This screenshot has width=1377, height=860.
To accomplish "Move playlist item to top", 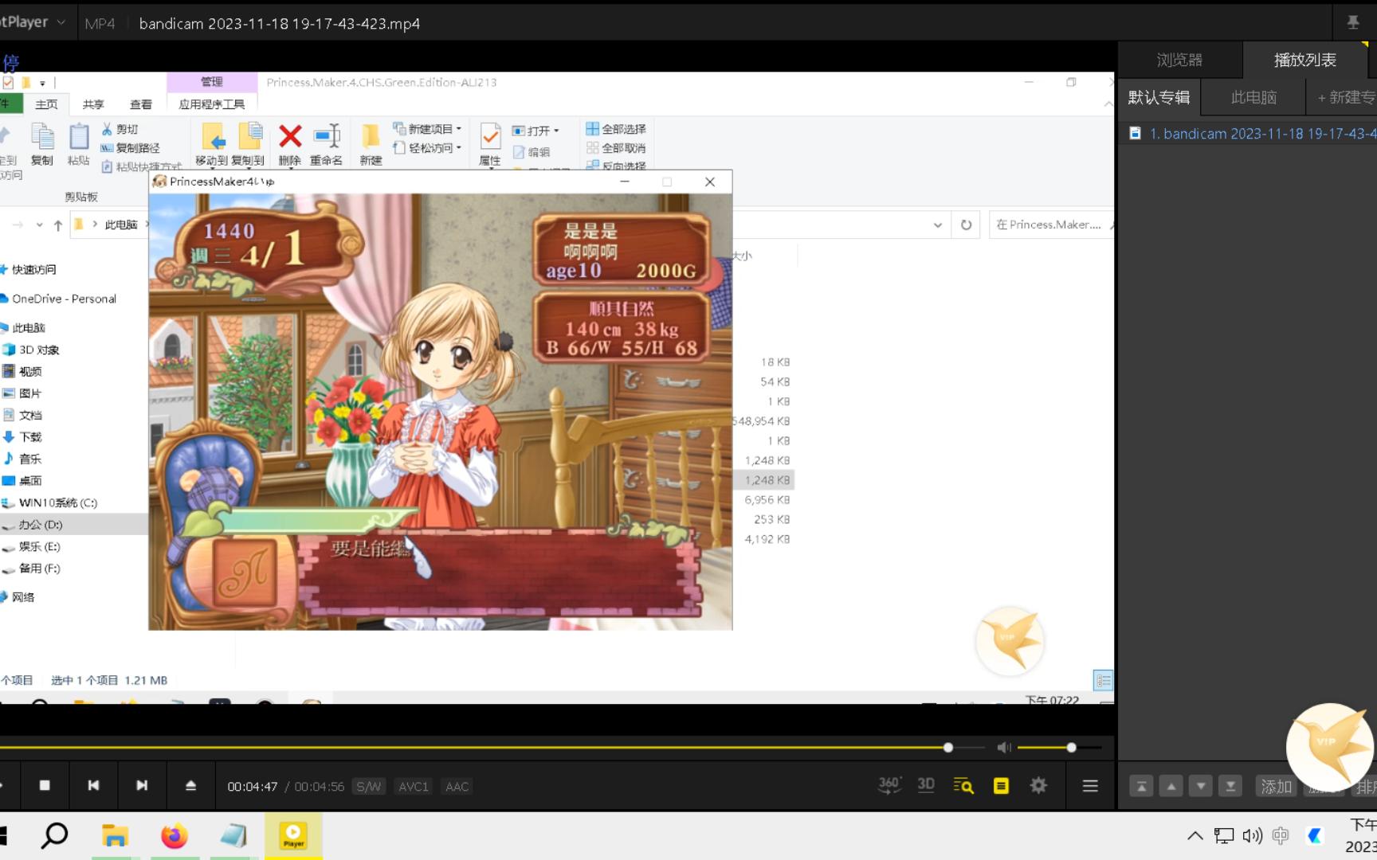I will pos(1141,787).
